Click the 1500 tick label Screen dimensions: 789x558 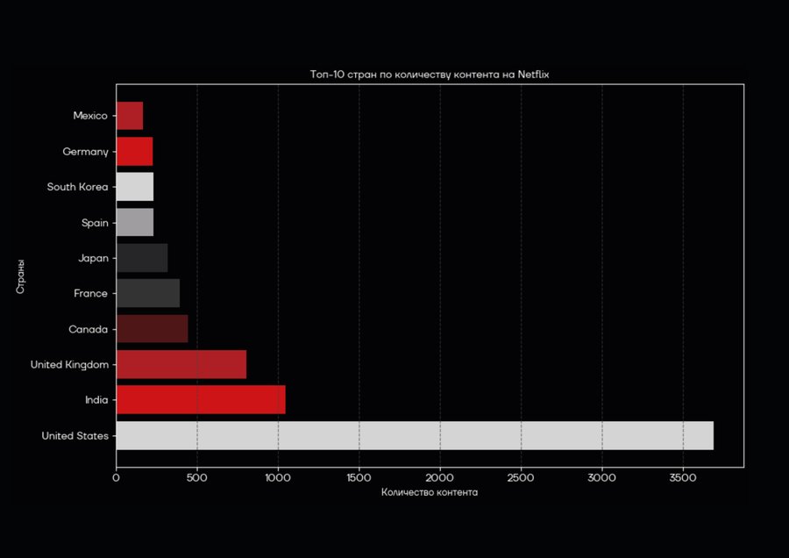point(359,477)
